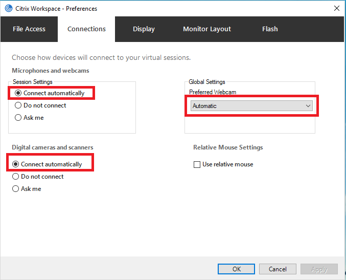Viewport: 346px width, 280px height.
Task: Close the Preferences window
Action: point(337,8)
